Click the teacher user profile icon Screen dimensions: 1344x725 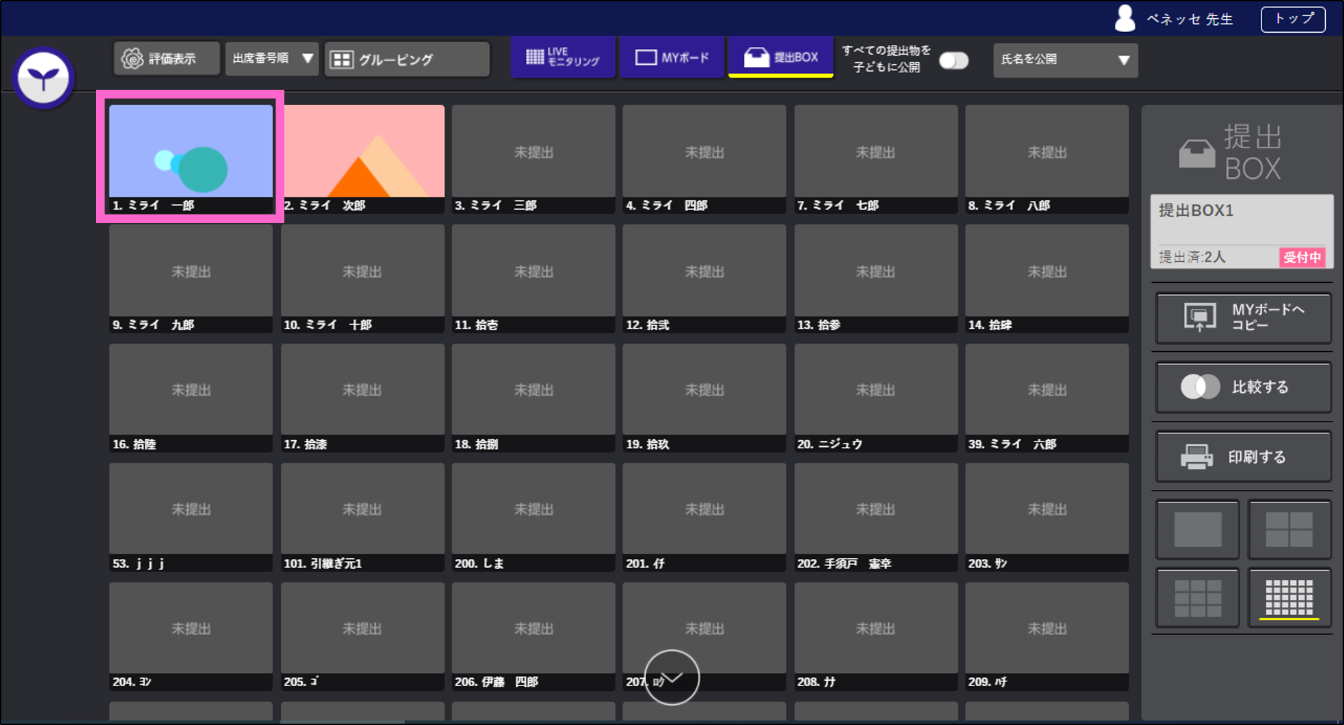pyautogui.click(x=1125, y=19)
